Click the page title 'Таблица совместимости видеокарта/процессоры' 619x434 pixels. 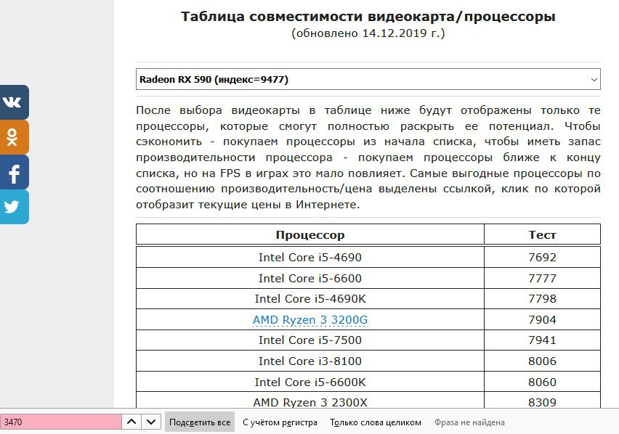coord(368,17)
